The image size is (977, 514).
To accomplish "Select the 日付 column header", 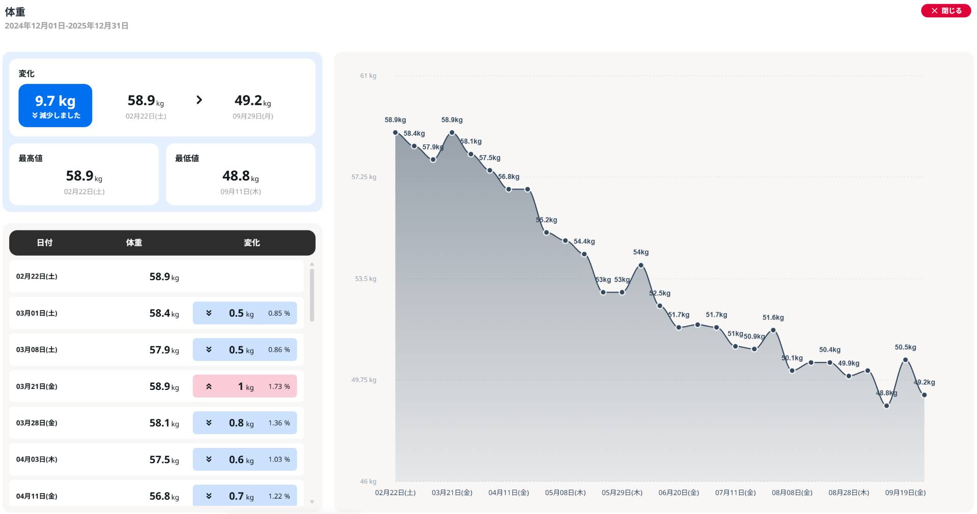I will 45,243.
